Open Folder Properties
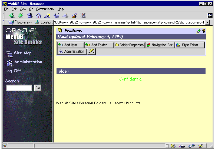The image size is (215, 150). click(129, 45)
